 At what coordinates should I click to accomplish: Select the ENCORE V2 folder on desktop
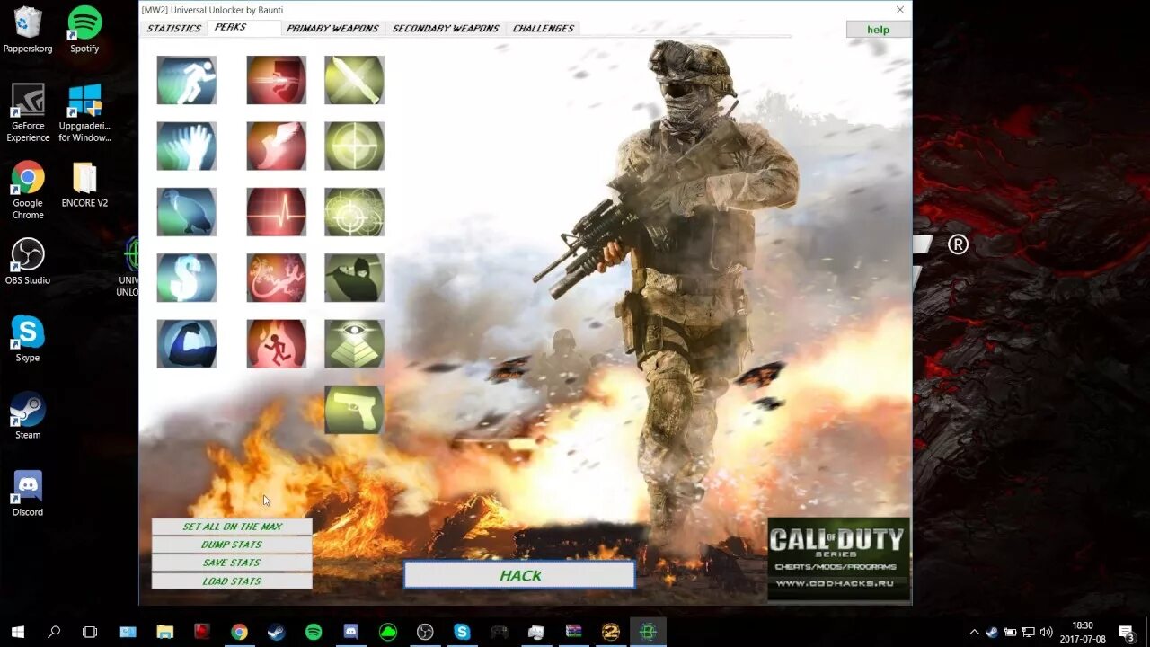coord(84,184)
